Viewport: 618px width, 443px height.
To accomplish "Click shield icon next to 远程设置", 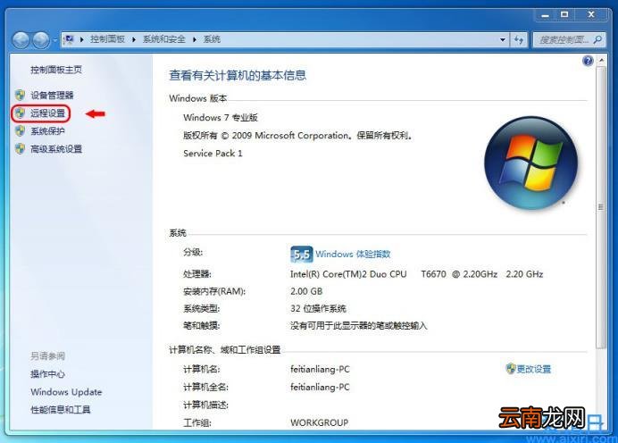I will 20,113.
